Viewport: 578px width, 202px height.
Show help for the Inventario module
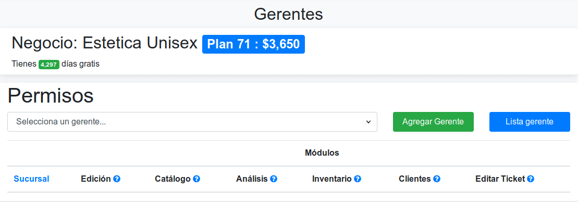click(x=358, y=179)
